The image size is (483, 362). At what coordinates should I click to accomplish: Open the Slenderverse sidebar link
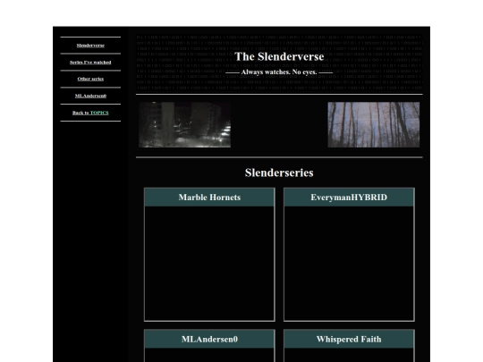(x=90, y=46)
